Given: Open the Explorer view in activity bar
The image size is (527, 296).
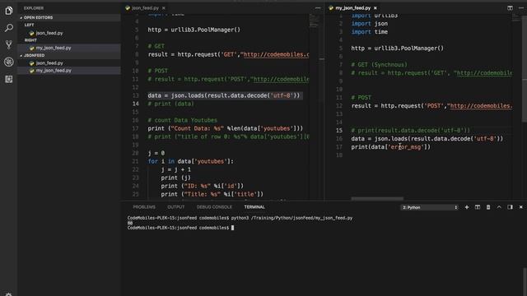Looking at the screenshot, I should 9,11.
